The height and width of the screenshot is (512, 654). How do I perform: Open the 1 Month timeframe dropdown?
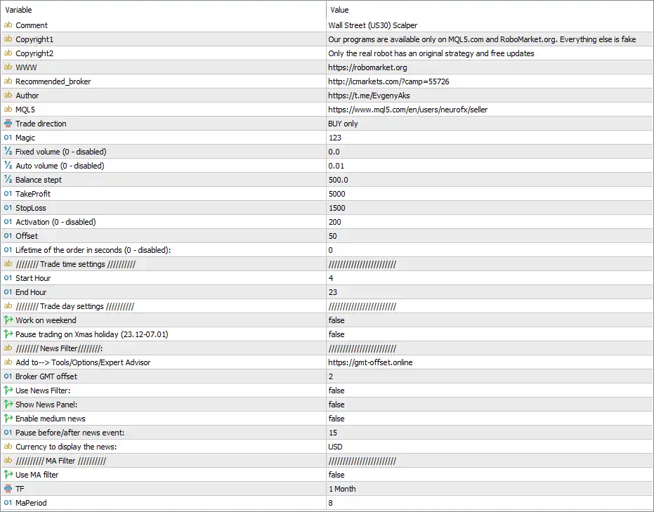pos(490,489)
